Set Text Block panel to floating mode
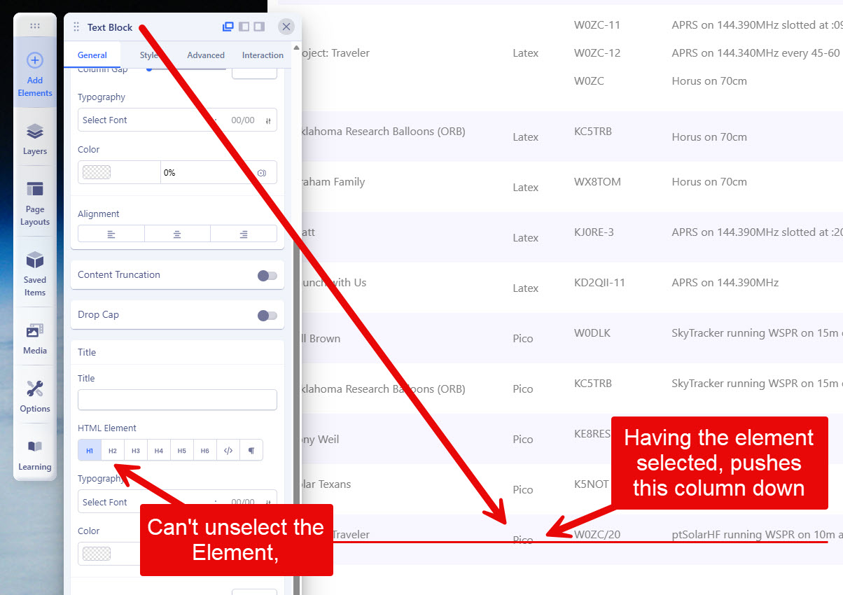This screenshot has height=595, width=843. point(228,27)
